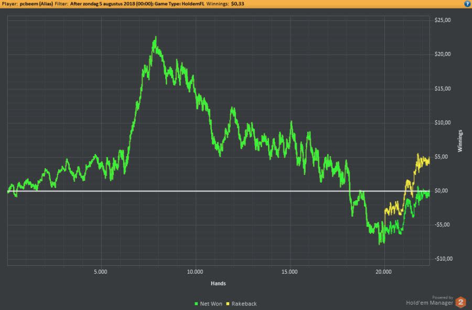Click the 10.000 hands axis label
Screen dimensions: 472x310
click(x=195, y=272)
